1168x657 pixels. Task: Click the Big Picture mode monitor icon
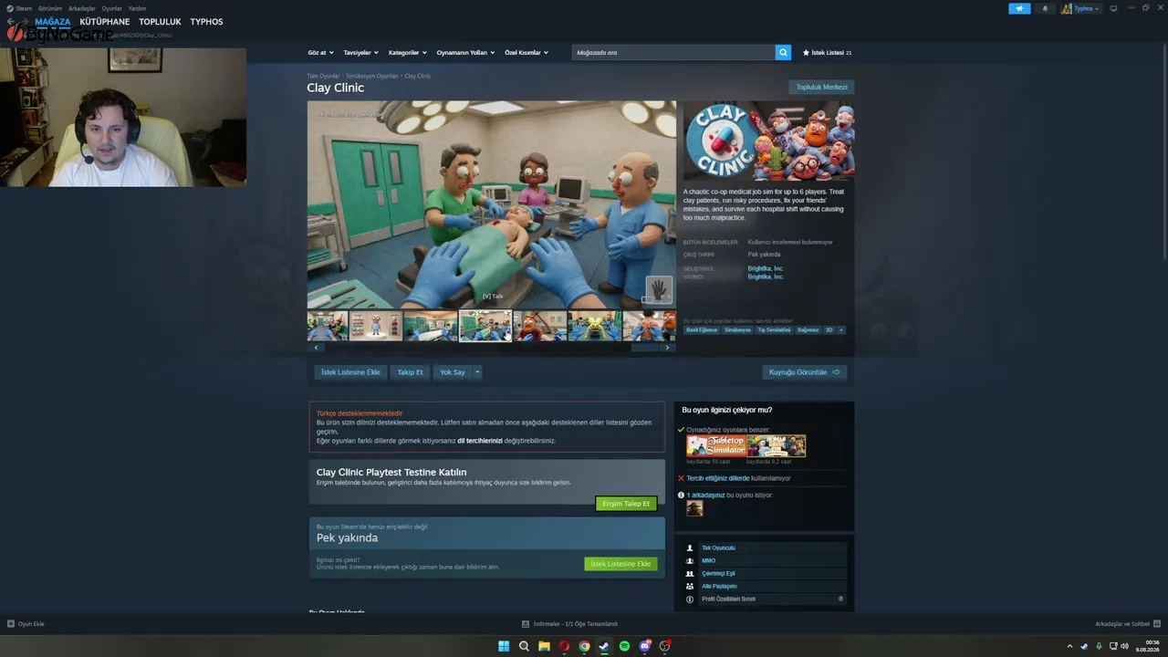pyautogui.click(x=1113, y=8)
